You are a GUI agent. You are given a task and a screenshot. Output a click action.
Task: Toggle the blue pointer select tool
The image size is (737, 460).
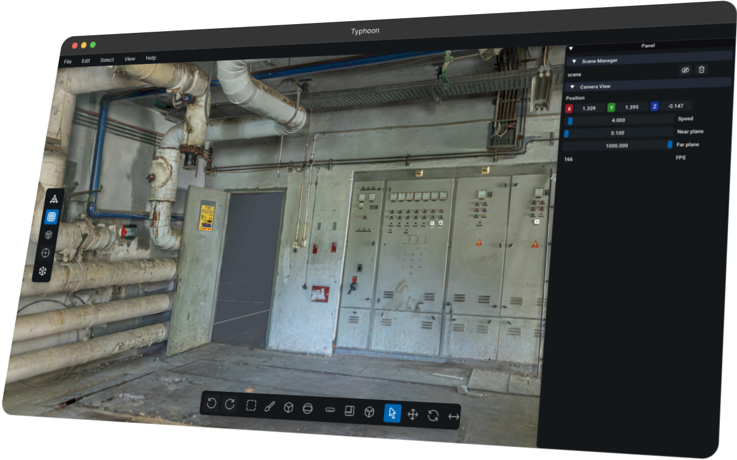click(x=392, y=414)
